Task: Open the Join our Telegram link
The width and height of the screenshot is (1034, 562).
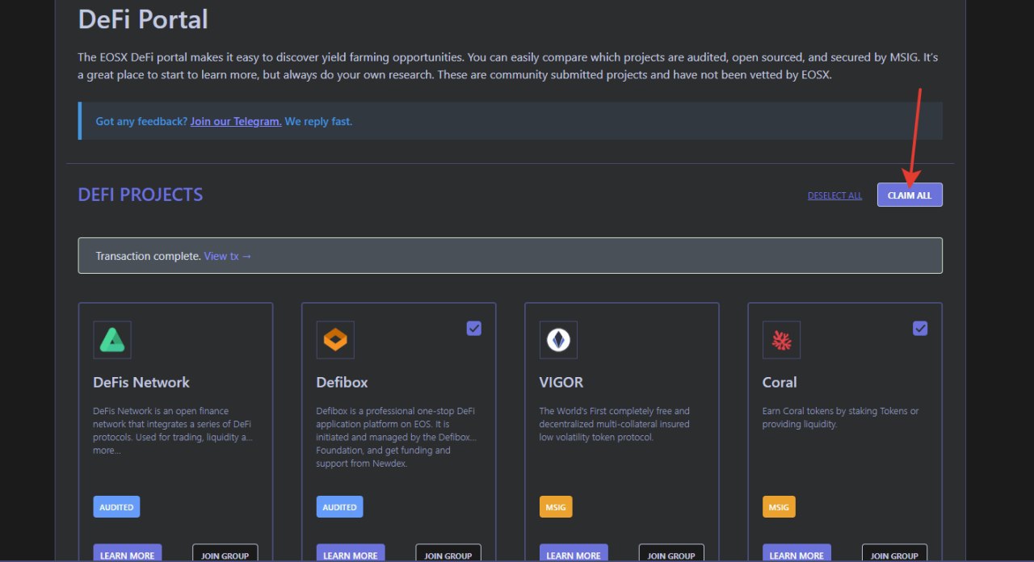Action: point(236,121)
